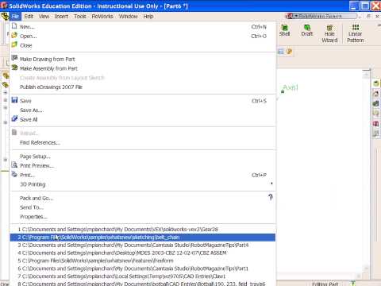Open recent file 2 belt_chain

click(143, 238)
